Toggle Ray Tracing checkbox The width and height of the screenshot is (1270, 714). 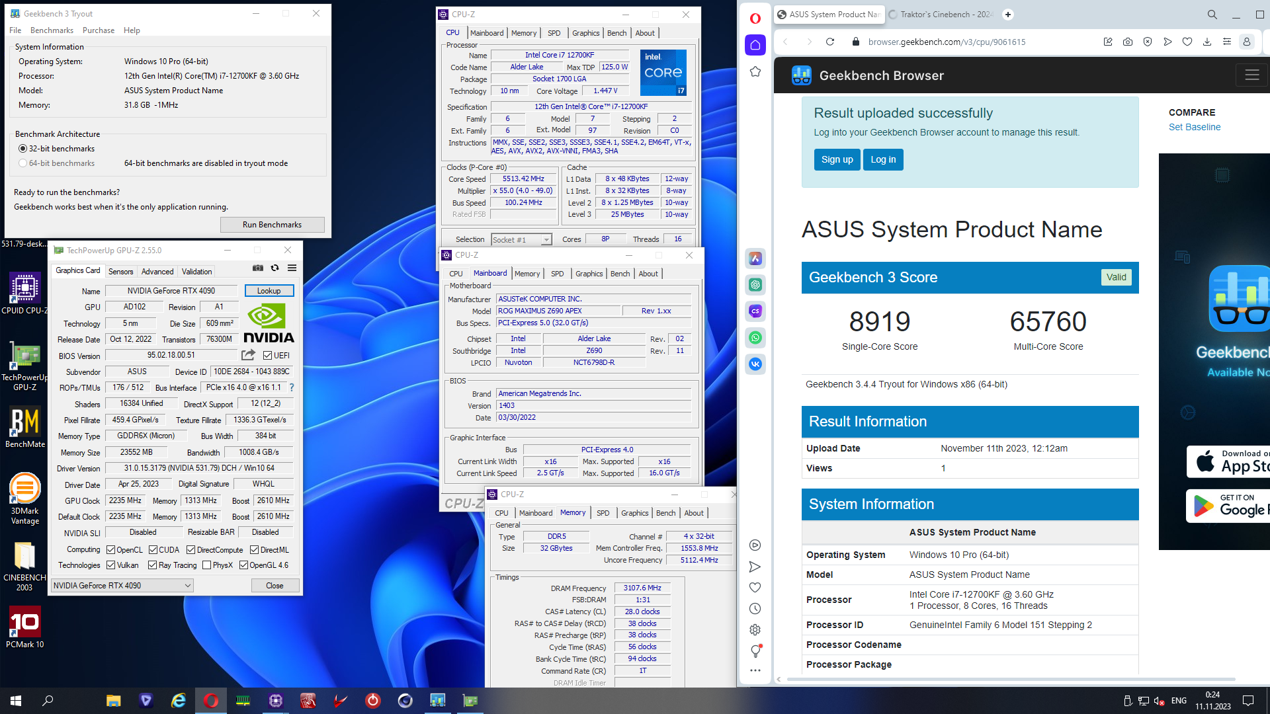tap(153, 565)
